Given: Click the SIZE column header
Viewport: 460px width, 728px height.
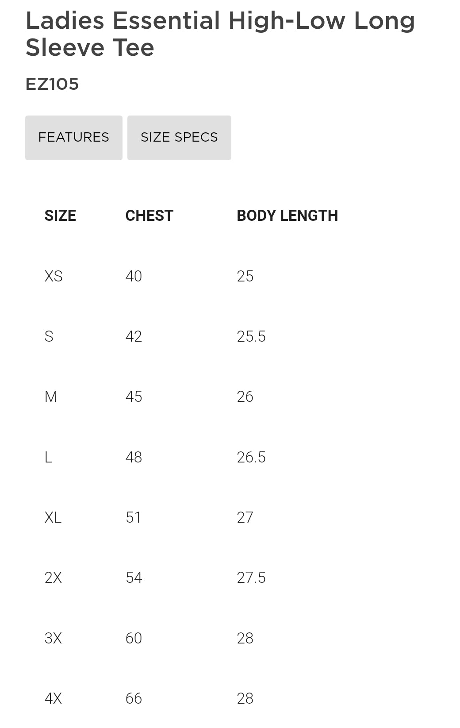Looking at the screenshot, I should [x=59, y=216].
